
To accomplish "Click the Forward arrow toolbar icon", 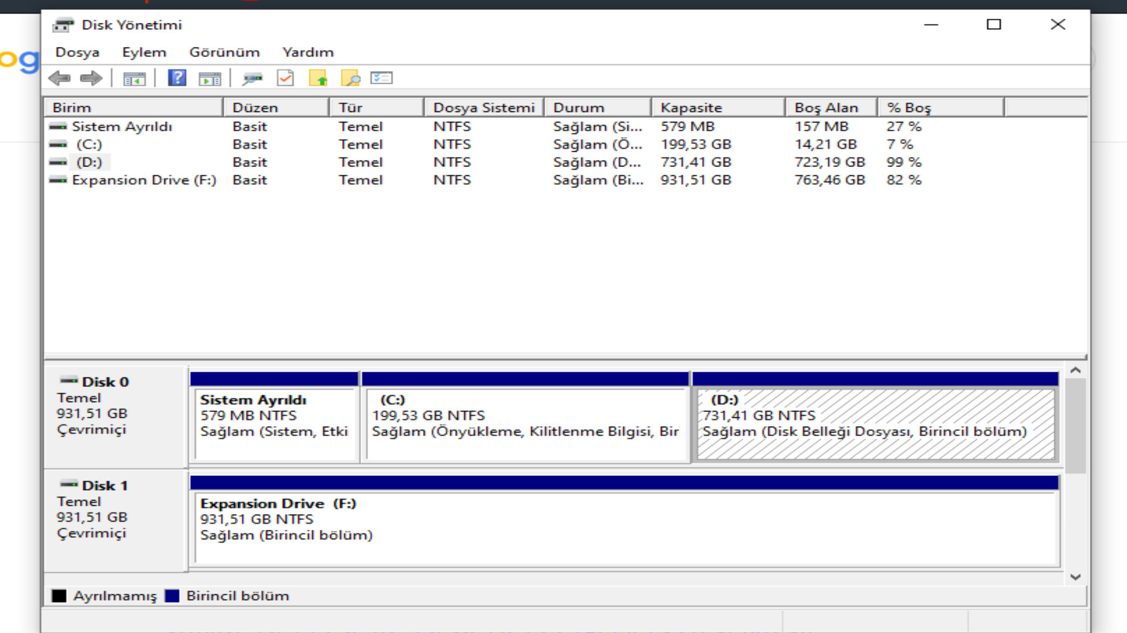I will coord(91,78).
